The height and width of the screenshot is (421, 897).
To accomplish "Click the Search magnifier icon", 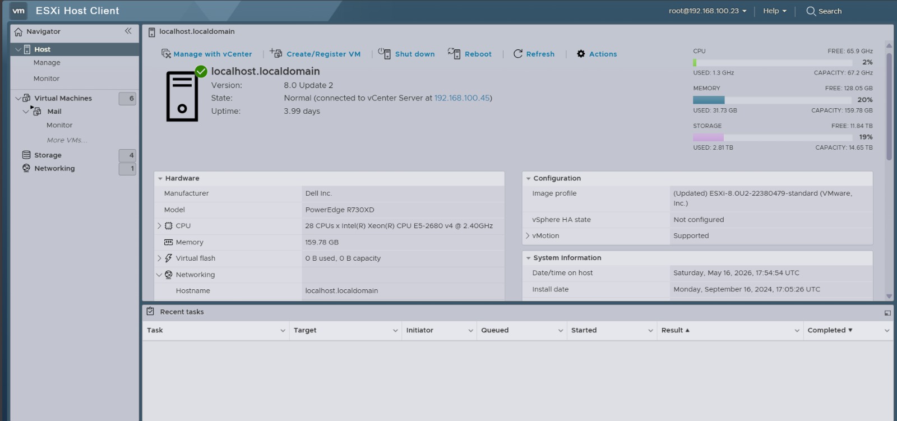I will (x=811, y=11).
